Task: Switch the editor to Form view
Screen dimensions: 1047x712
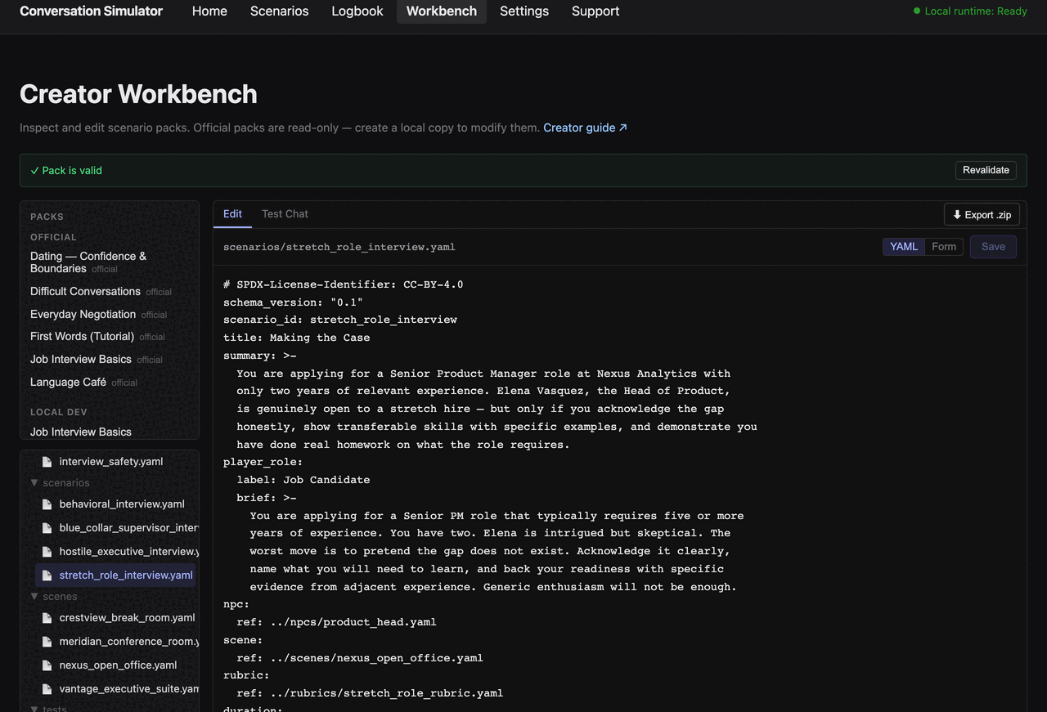Action: click(944, 247)
